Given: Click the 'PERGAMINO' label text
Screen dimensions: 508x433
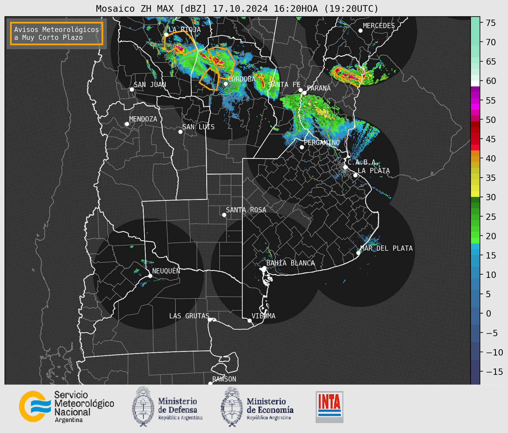Looking at the screenshot, I should coord(322,142).
